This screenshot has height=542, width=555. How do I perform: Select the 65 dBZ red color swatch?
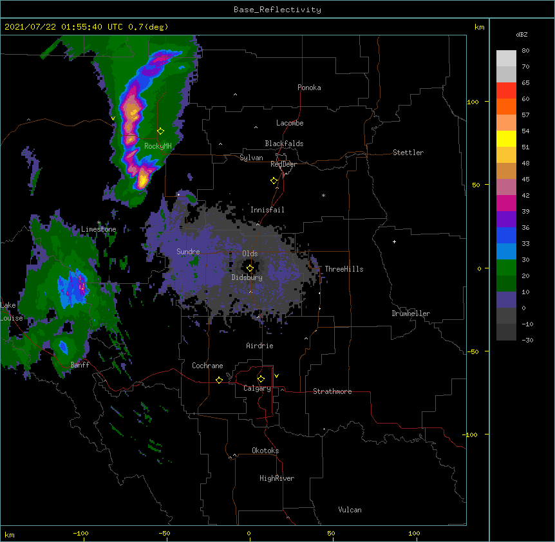(506, 91)
